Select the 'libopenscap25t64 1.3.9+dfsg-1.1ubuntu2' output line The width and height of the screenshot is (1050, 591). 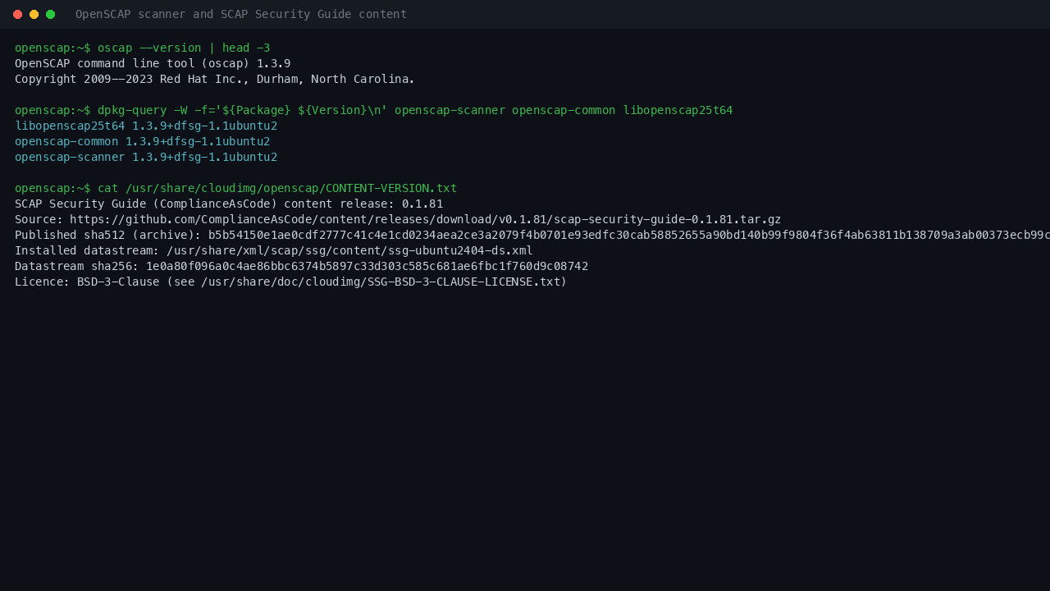[146, 126]
